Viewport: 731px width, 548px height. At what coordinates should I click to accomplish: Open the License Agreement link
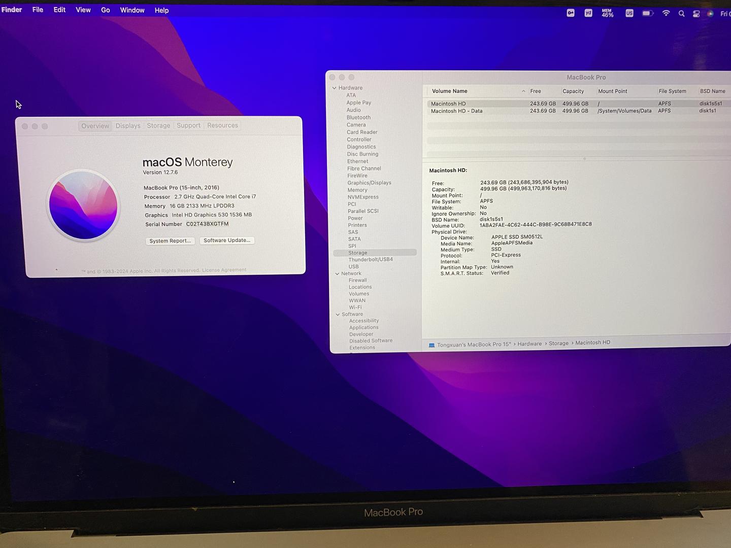click(224, 270)
